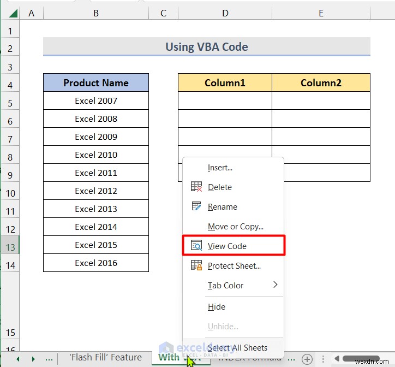Click empty cell D6 under Column1
395x367 pixels.
point(225,119)
